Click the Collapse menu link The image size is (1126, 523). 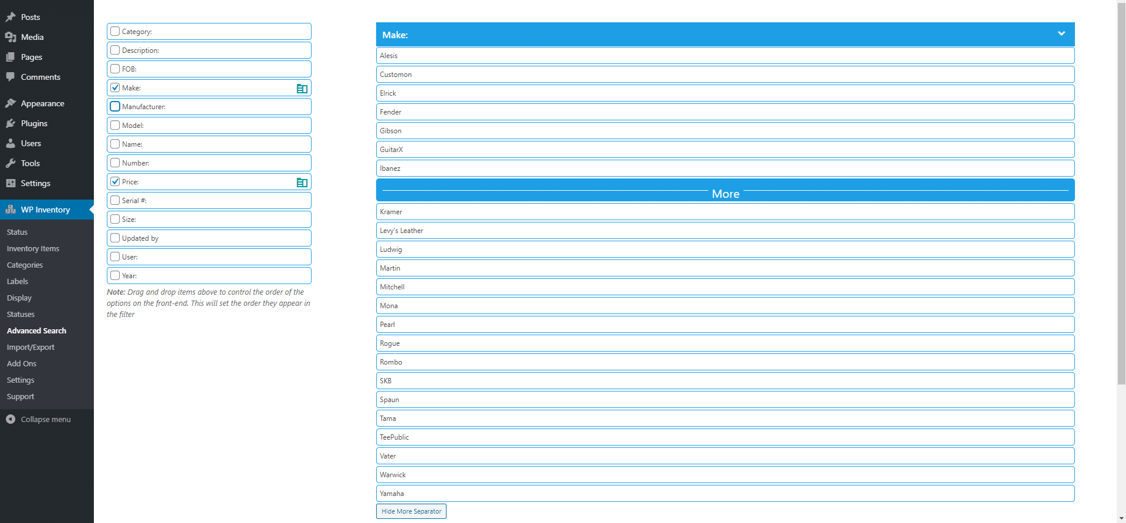[46, 420]
